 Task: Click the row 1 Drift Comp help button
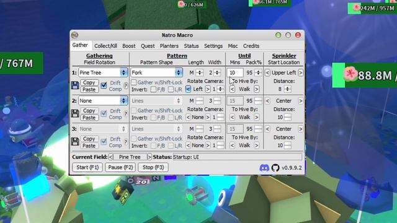coord(126,85)
